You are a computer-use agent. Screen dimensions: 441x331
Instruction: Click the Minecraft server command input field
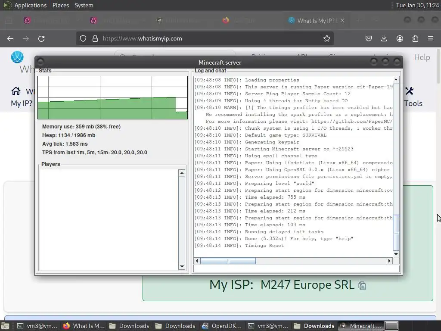pyautogui.click(x=296, y=269)
